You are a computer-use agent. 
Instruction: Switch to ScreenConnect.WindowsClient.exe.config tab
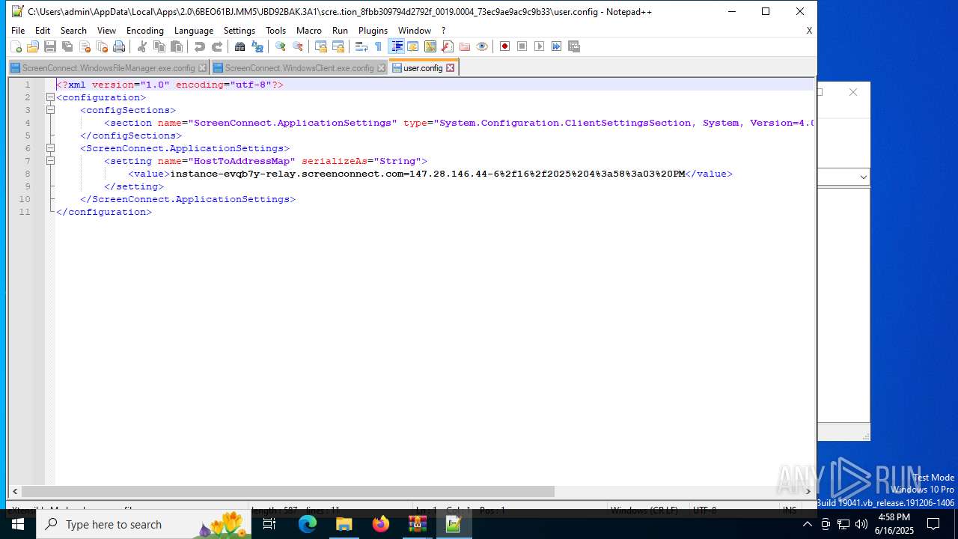[299, 68]
